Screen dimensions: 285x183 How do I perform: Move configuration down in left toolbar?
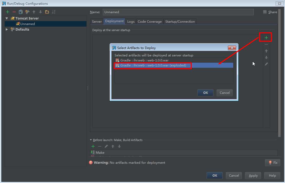point(40,12)
